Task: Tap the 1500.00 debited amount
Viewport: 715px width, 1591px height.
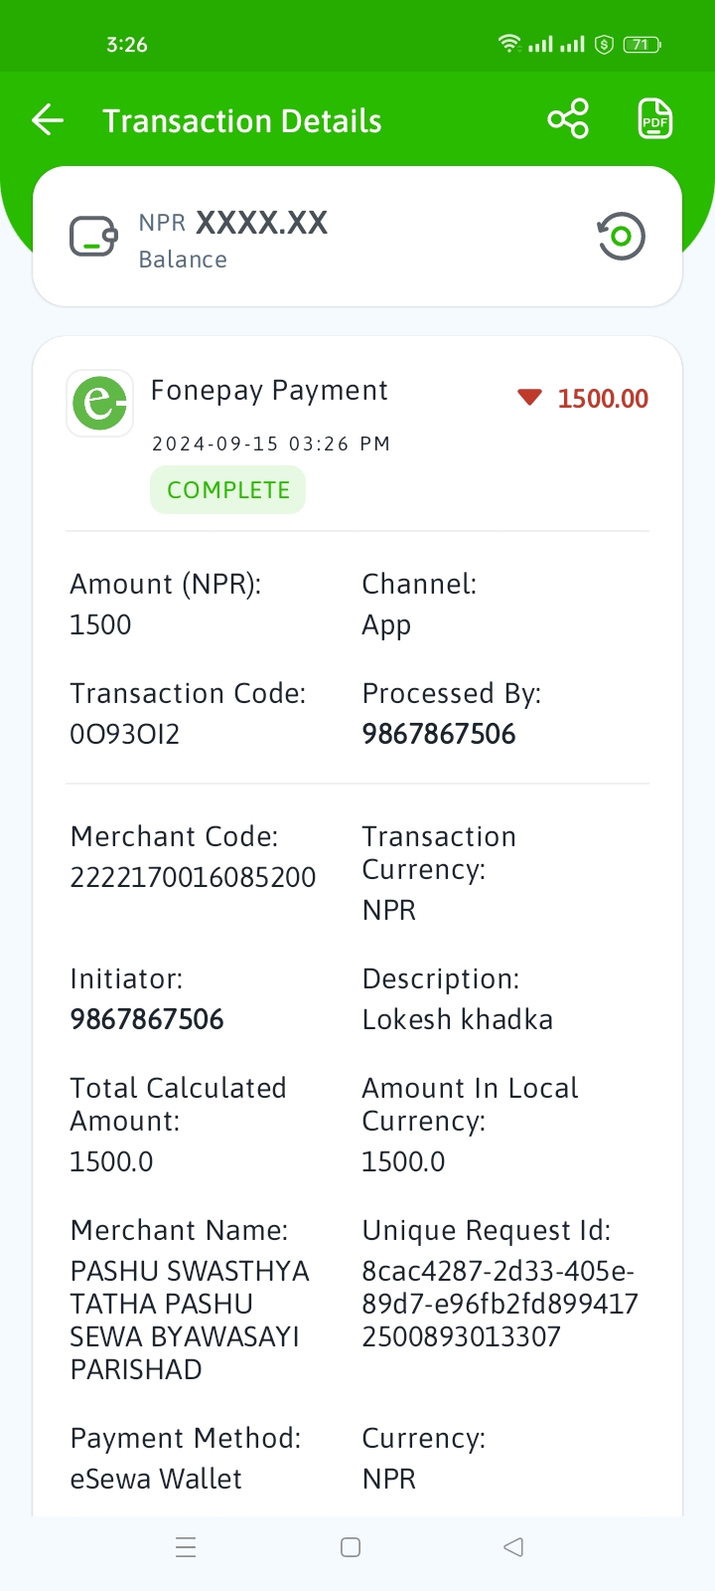Action: tap(603, 399)
